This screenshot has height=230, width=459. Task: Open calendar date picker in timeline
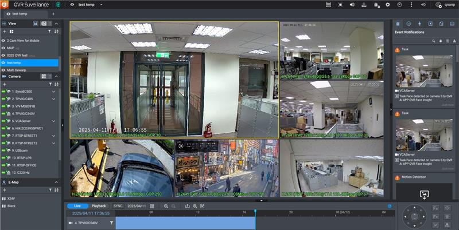pyautogui.click(x=151, y=205)
